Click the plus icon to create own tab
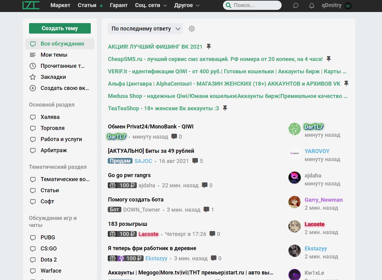 [x=33, y=88]
